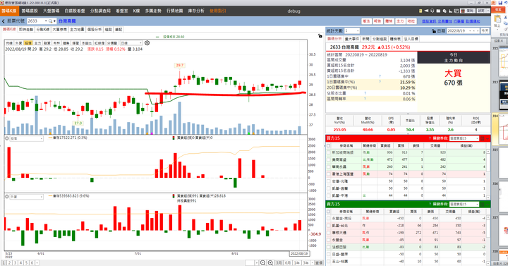Image resolution: width=508 pixels, height=266 pixels.
Task: Click the 主力 button
Action: tap(400, 21)
